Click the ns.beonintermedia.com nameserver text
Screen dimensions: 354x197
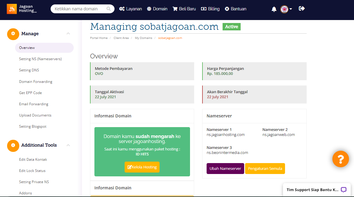227,153
